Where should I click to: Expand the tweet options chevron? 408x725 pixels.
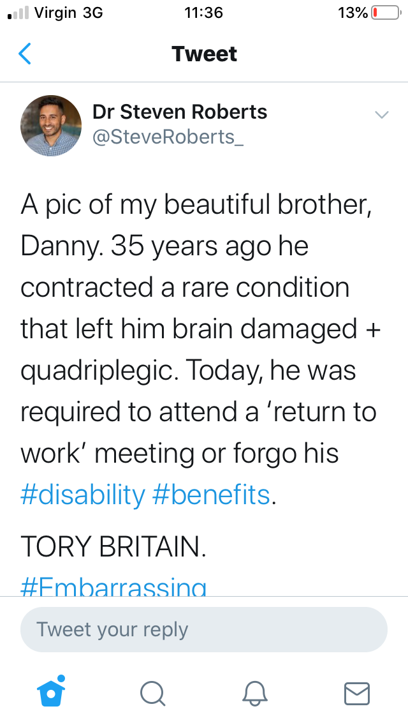382,114
